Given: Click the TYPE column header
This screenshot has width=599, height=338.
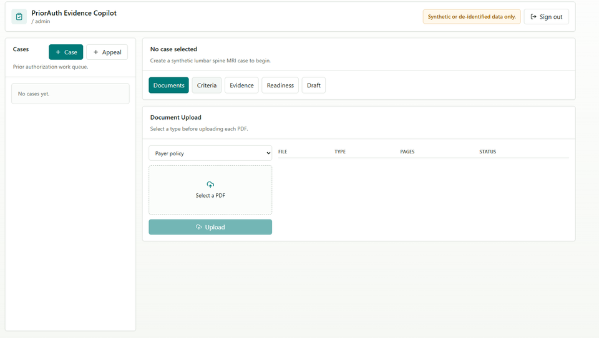Looking at the screenshot, I should pyautogui.click(x=340, y=152).
